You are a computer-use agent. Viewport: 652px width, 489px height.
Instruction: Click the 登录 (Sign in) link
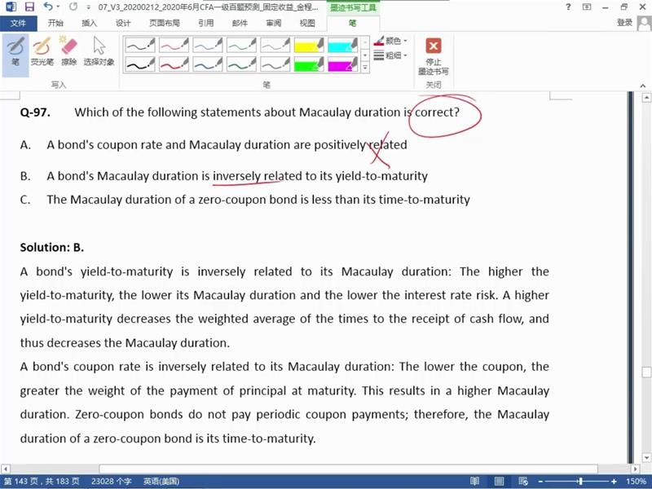[624, 23]
